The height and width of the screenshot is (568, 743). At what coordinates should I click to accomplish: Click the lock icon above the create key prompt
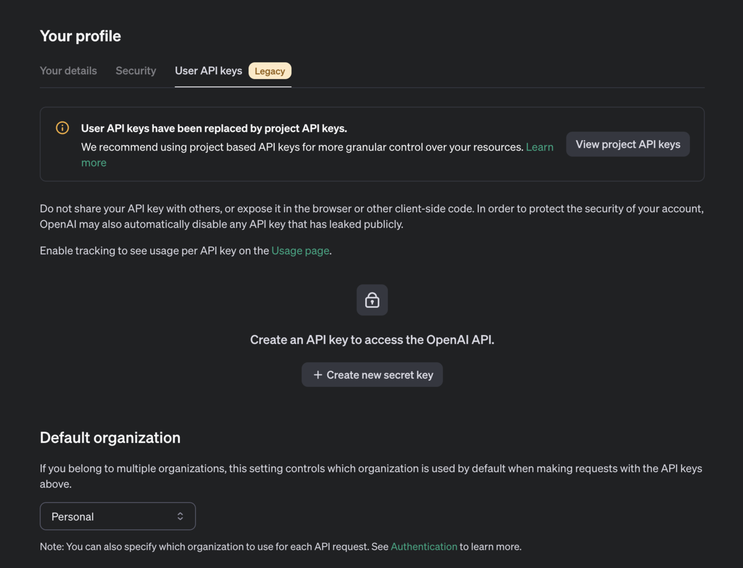tap(372, 300)
